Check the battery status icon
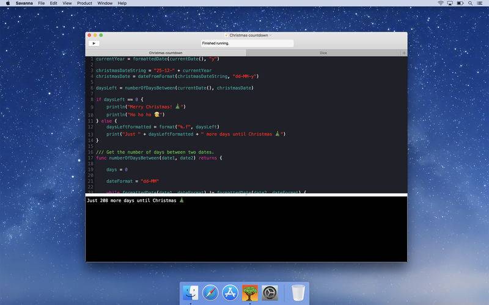Viewport: 489px width, 305px height. coord(460,3)
